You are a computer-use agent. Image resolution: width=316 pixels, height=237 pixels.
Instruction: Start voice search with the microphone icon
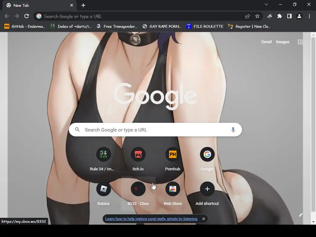point(233,130)
